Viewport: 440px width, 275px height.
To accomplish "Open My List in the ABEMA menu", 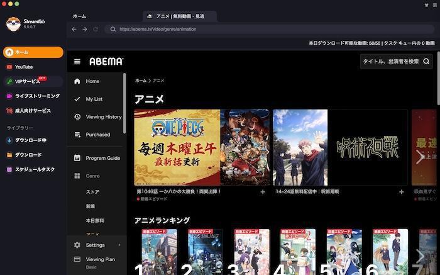I will (x=96, y=99).
